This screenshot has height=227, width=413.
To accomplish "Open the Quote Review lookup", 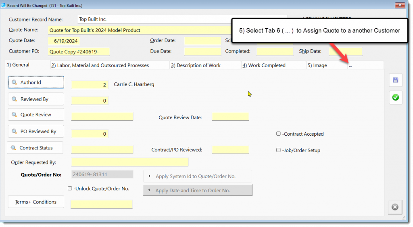I will (x=36, y=115).
